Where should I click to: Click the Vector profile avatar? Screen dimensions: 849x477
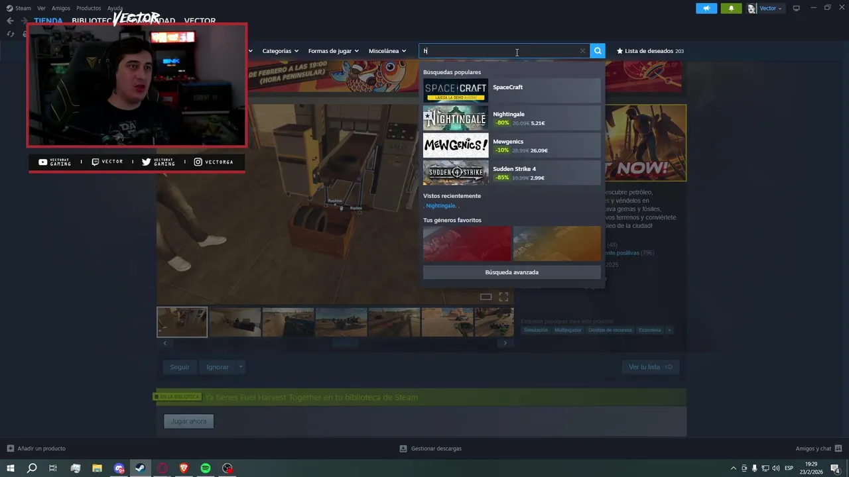[751, 8]
